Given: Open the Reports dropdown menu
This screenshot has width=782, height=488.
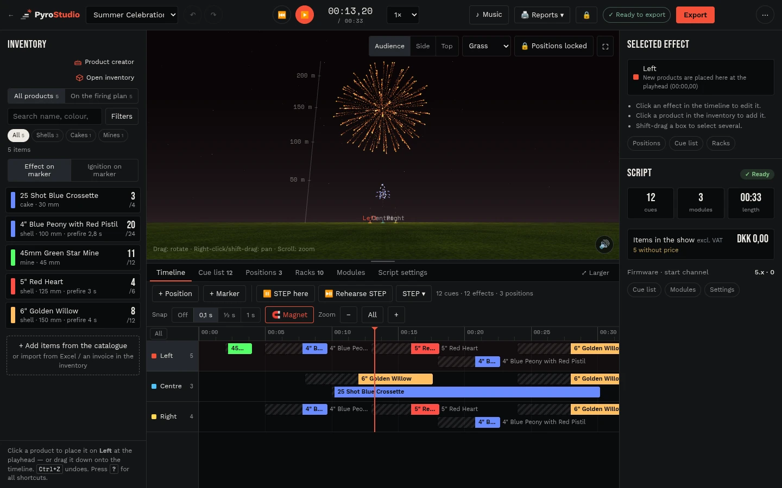Looking at the screenshot, I should coord(542,15).
